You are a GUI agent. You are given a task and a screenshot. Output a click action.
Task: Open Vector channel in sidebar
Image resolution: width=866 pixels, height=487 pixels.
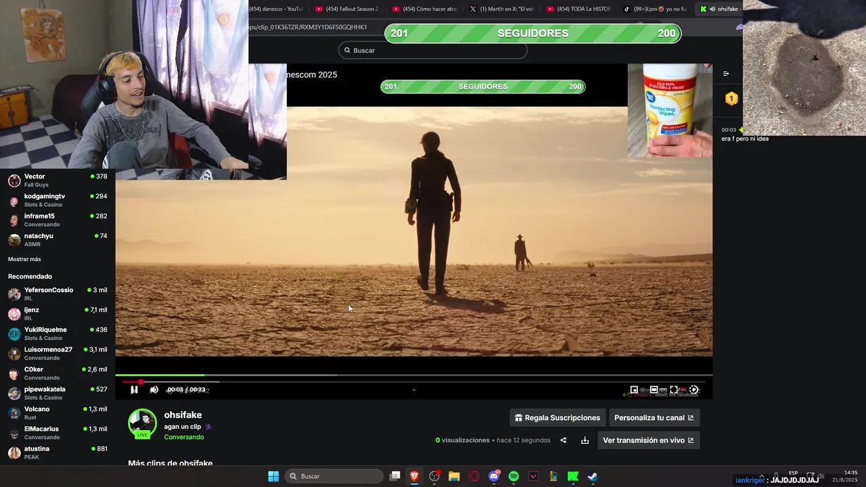58,181
